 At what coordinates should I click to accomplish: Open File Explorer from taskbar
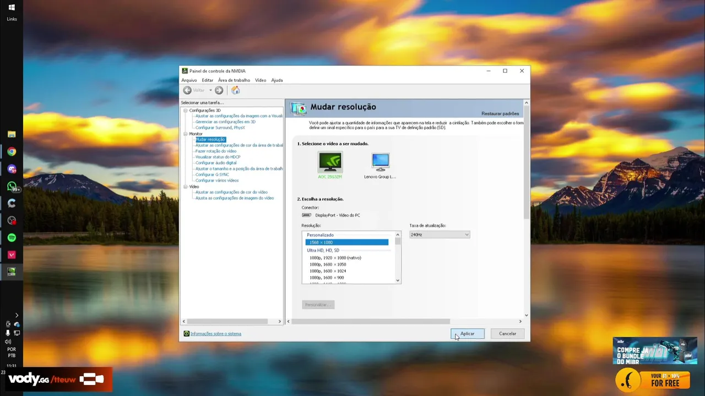pyautogui.click(x=12, y=134)
